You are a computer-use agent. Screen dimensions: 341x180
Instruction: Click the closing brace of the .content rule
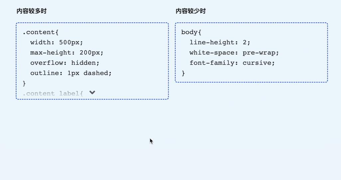point(24,83)
